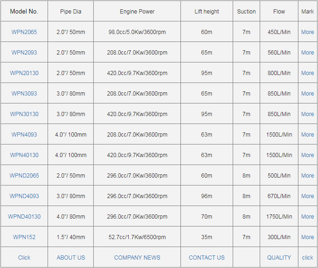
Task: Open the WPN2065 model link
Action: pyautogui.click(x=24, y=32)
